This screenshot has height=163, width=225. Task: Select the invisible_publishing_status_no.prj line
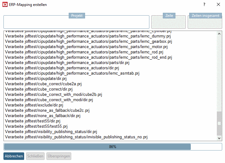pyautogui.click(x=76, y=137)
